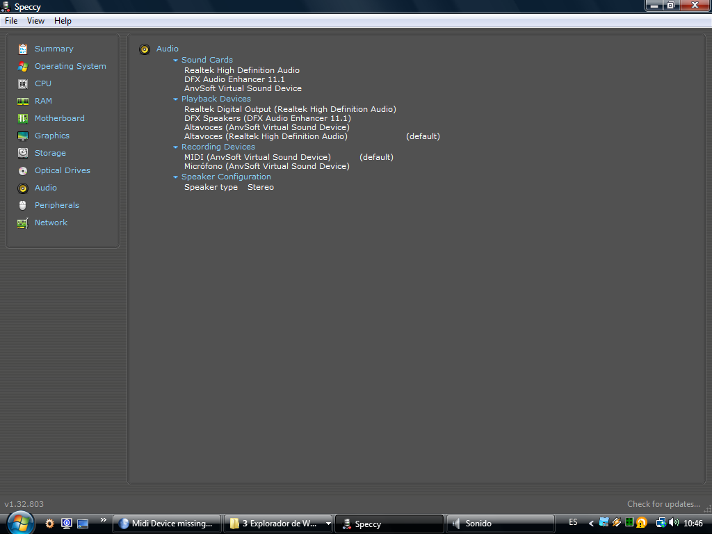The width and height of the screenshot is (712, 534).
Task: Open the Summary clipboard icon
Action: [23, 49]
